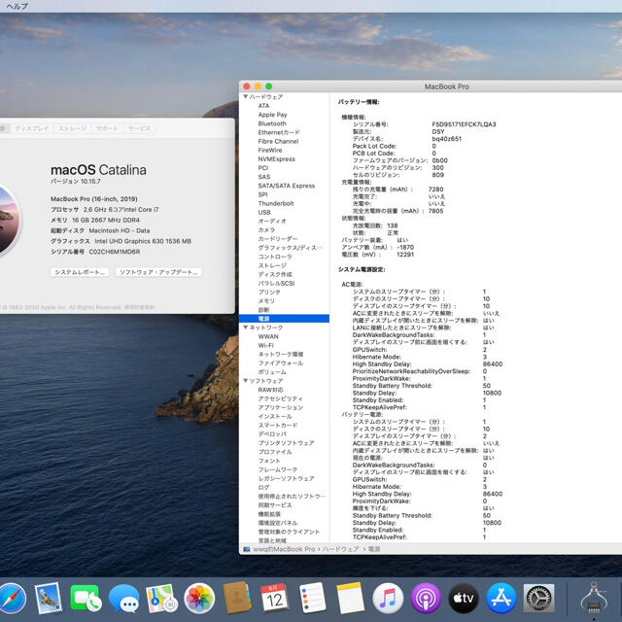The height and width of the screenshot is (622, 622).
Task: Select NVMExpress in the sidebar
Action: pyautogui.click(x=276, y=159)
